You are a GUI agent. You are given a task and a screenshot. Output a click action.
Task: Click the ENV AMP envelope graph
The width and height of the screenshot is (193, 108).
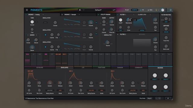coord(32,76)
